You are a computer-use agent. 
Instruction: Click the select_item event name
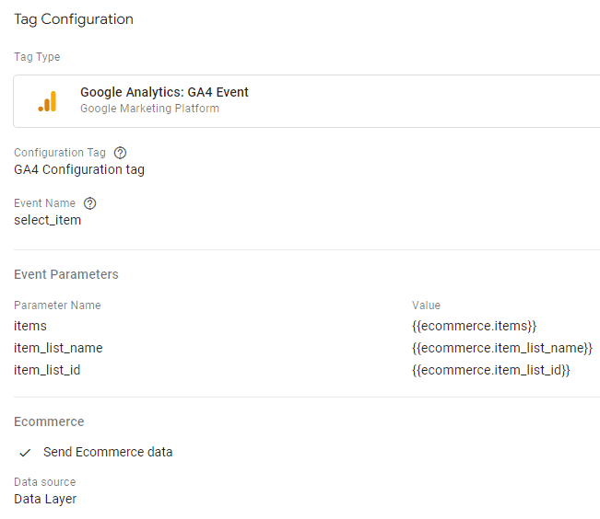pyautogui.click(x=47, y=220)
